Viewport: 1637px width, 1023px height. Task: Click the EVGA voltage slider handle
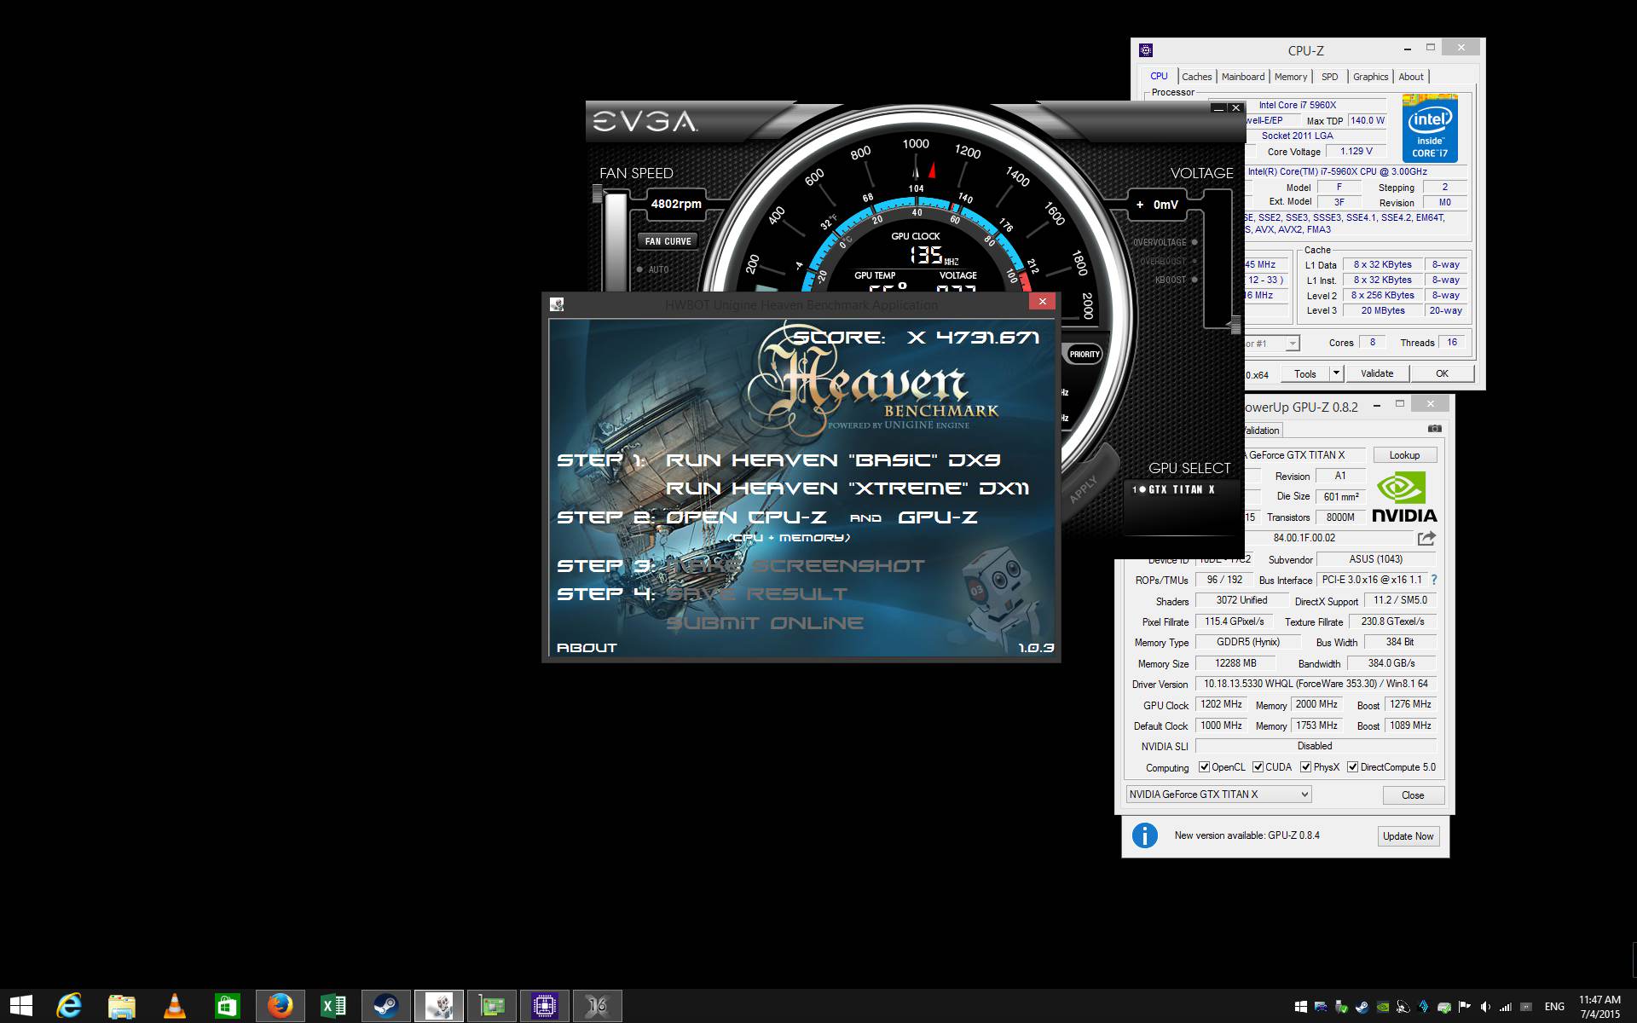1235,323
